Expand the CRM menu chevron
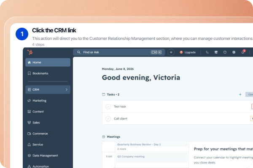Image resolution: width=253 pixels, height=168 pixels. tap(67, 89)
